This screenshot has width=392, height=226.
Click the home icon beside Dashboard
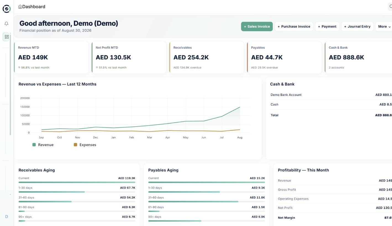point(20,7)
